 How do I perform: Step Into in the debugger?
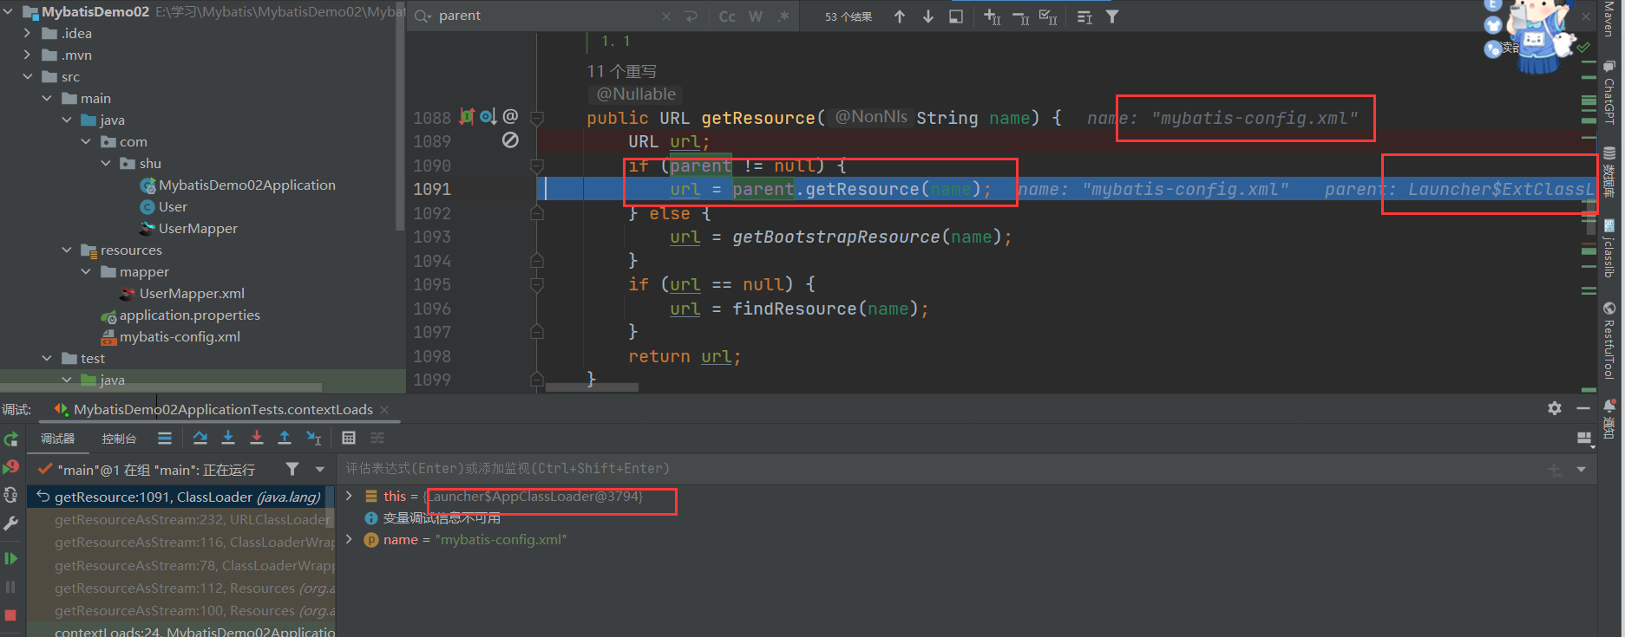(x=228, y=438)
